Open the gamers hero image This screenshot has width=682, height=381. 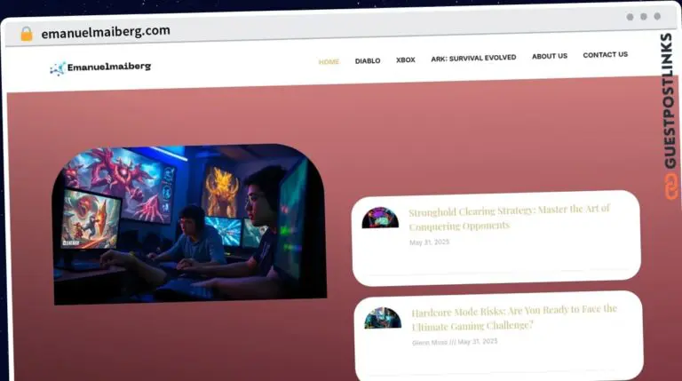[190, 225]
